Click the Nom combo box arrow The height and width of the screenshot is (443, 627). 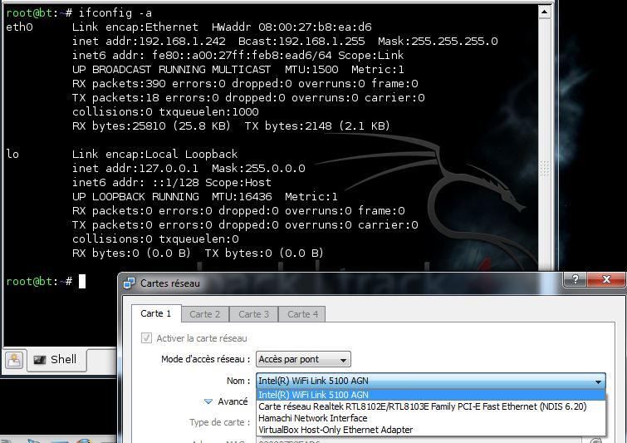598,381
